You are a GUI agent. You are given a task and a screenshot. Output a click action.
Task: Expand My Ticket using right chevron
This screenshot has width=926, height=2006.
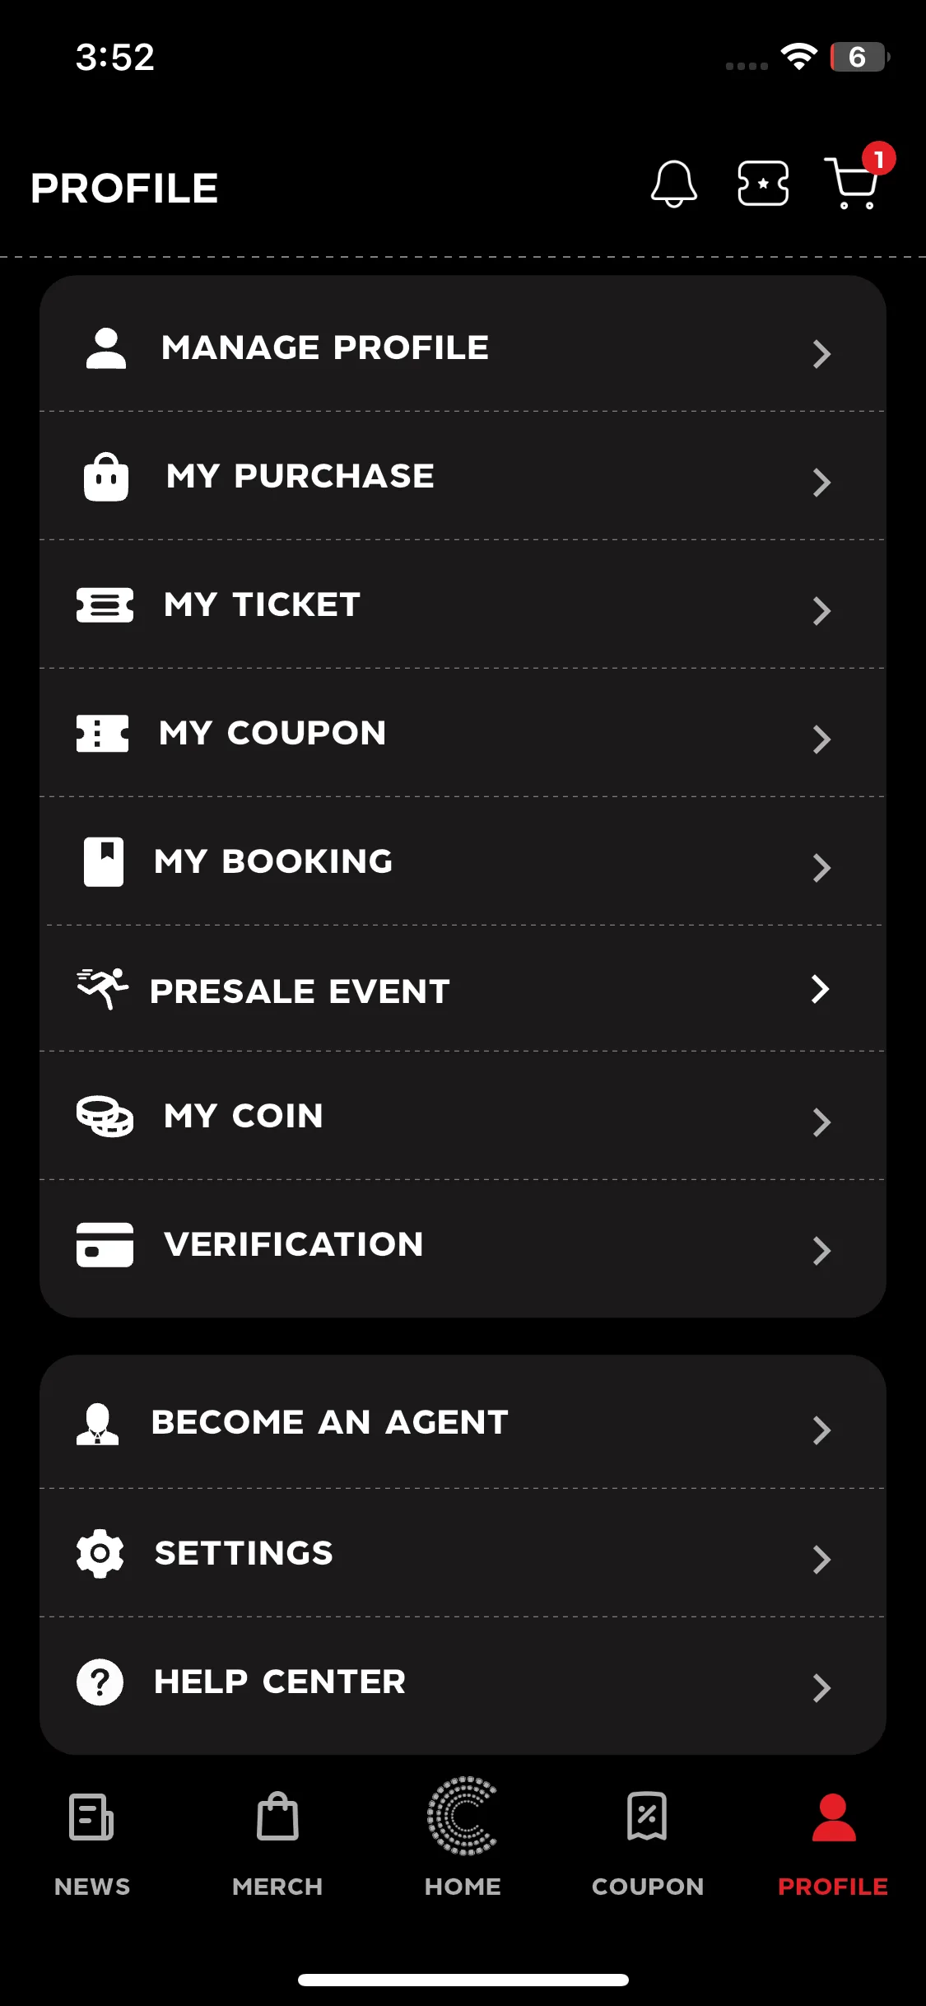pyautogui.click(x=821, y=611)
